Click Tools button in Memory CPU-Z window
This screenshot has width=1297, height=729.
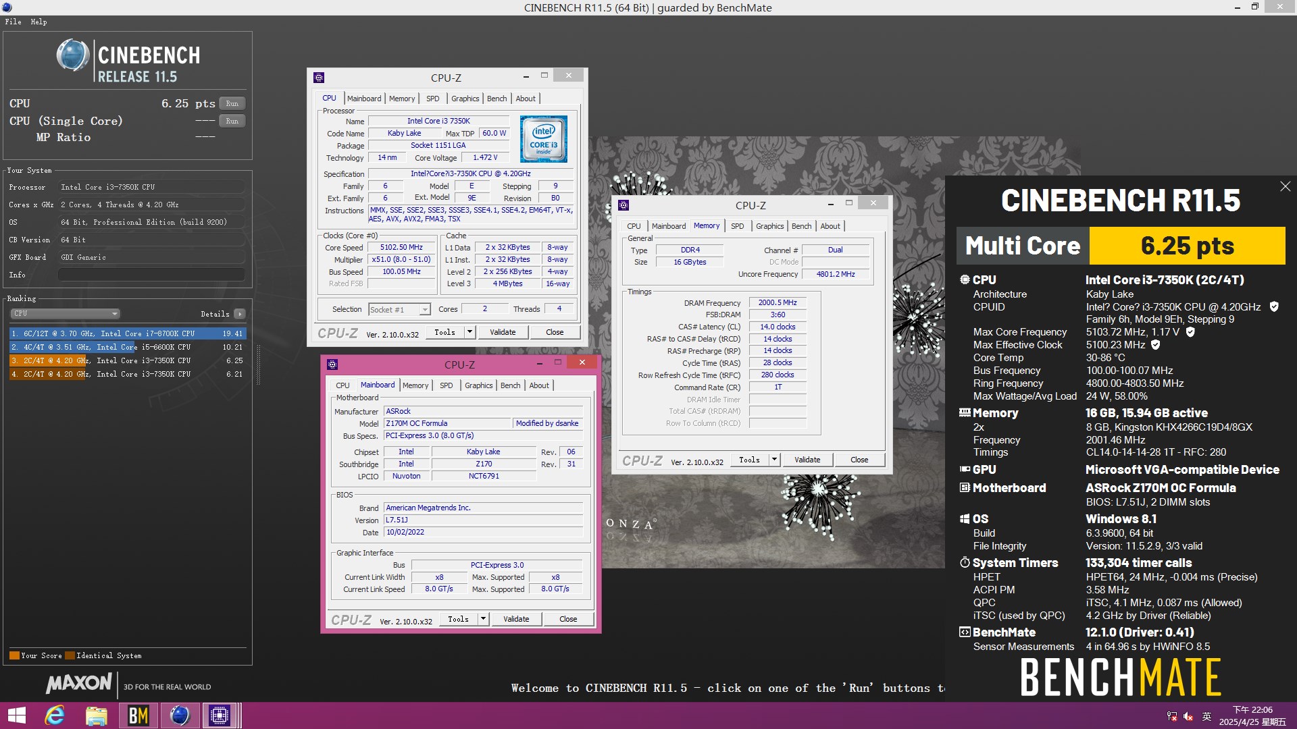(x=750, y=460)
